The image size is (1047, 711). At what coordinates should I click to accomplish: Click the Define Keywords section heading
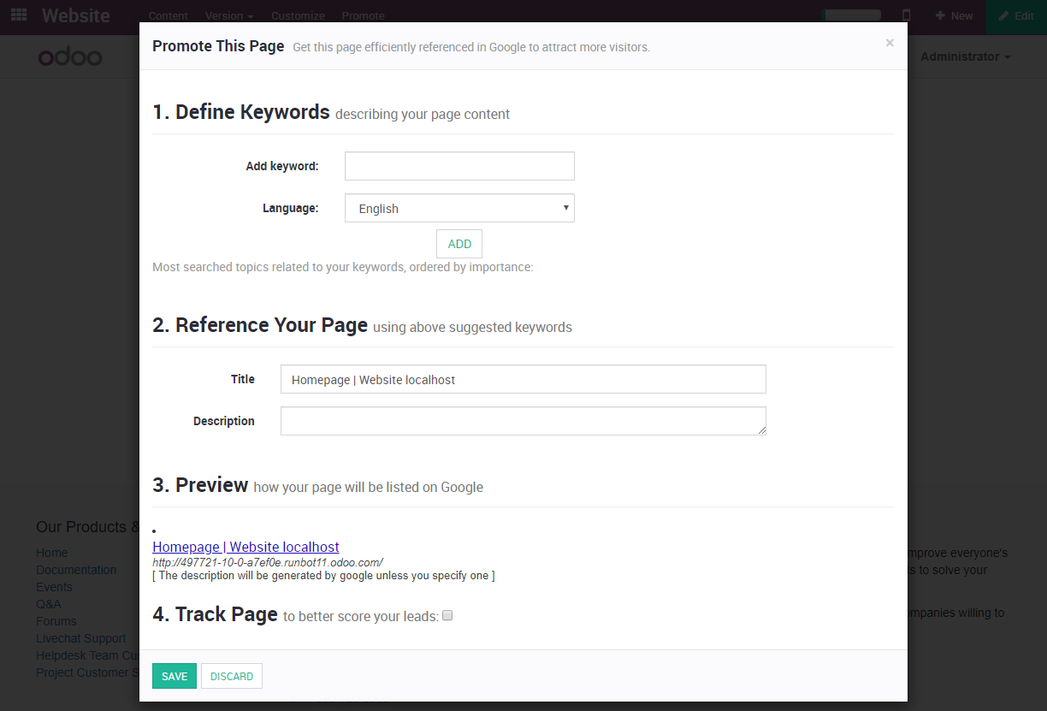241,112
